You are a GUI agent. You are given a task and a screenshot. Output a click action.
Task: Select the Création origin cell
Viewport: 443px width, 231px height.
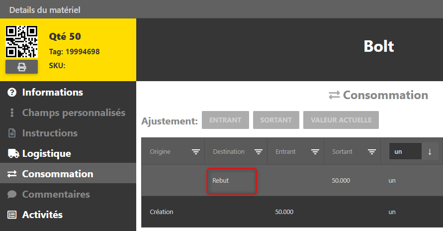[161, 212]
